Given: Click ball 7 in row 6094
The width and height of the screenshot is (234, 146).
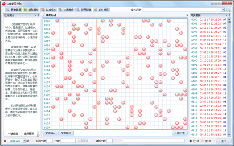Looking at the screenshot, I should [x=78, y=29].
